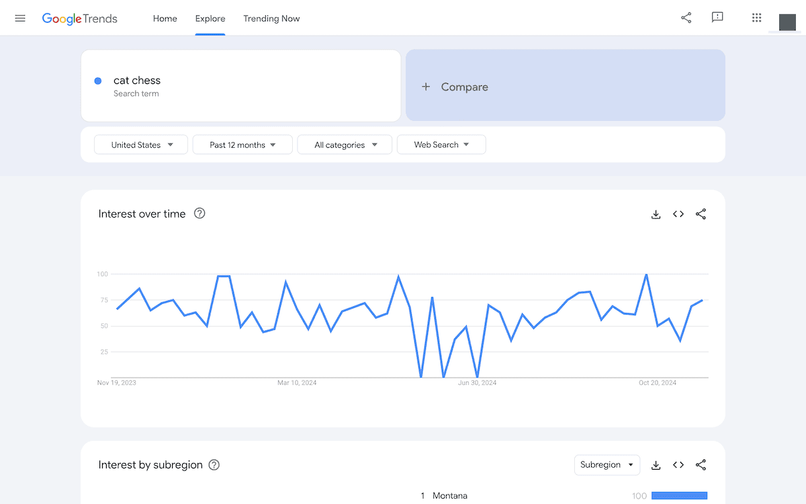
Task: Click the Montana blue interest bar
Action: pyautogui.click(x=680, y=496)
